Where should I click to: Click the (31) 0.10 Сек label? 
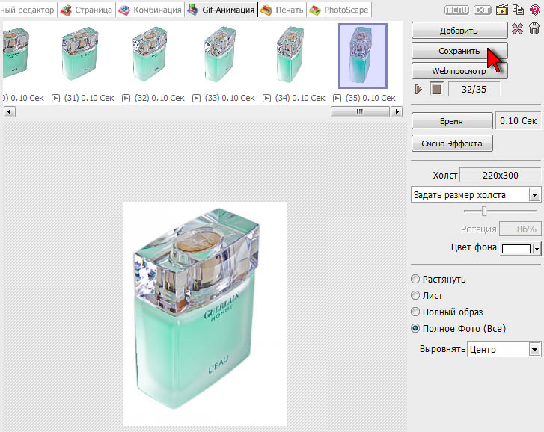(89, 99)
